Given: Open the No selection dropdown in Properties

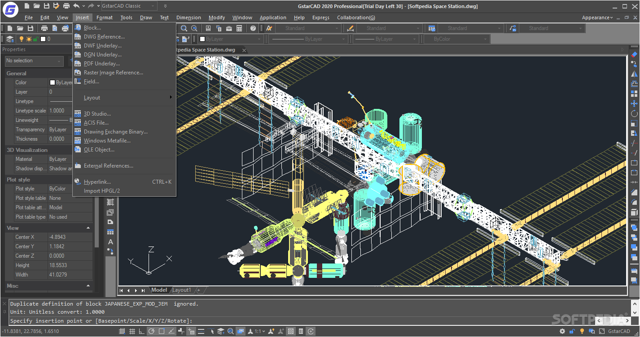Looking at the screenshot, I should coord(34,60).
